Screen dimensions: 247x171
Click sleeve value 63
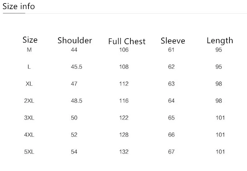(x=171, y=84)
